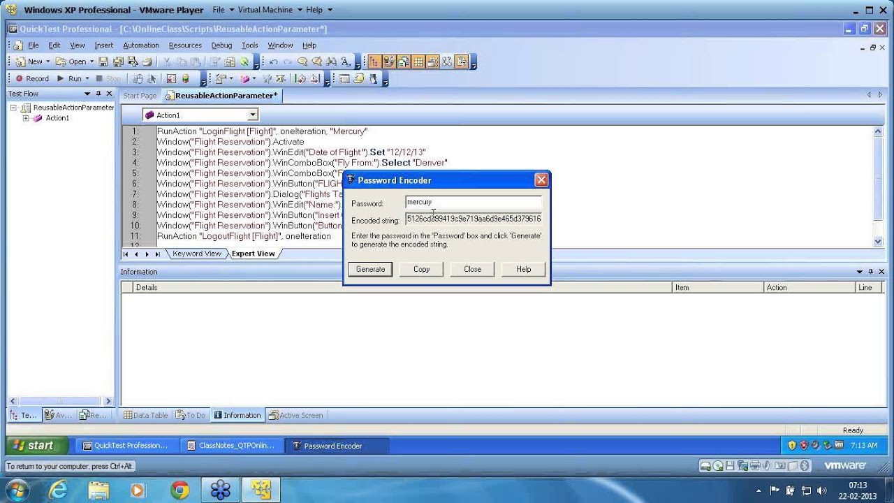This screenshot has width=894, height=503.
Task: Open the Open button dropdown arrow
Action: [91, 61]
